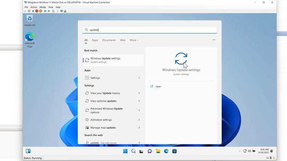
Task: Expand the Manage map updates chevron
Action: pyautogui.click(x=139, y=127)
